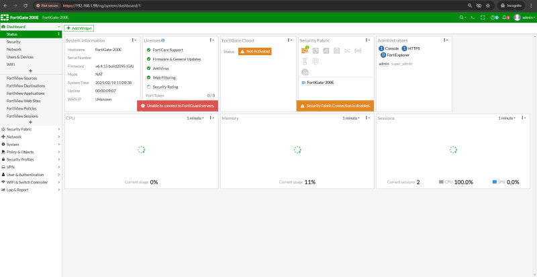Screen dimensions: 537x277
Task: Open System Information widget options menu
Action: click(134, 40)
